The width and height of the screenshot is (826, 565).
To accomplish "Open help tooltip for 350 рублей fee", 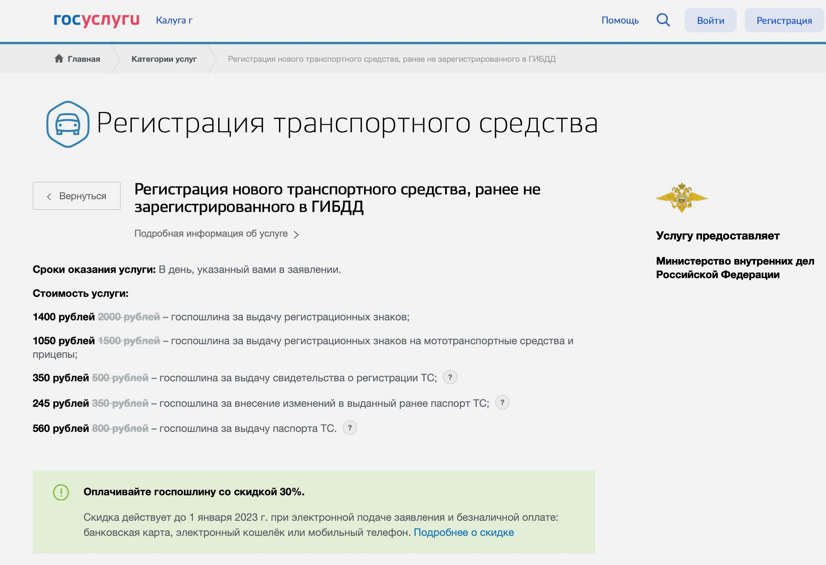I will (x=450, y=377).
